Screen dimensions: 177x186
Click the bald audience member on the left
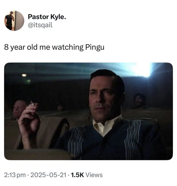(20, 109)
